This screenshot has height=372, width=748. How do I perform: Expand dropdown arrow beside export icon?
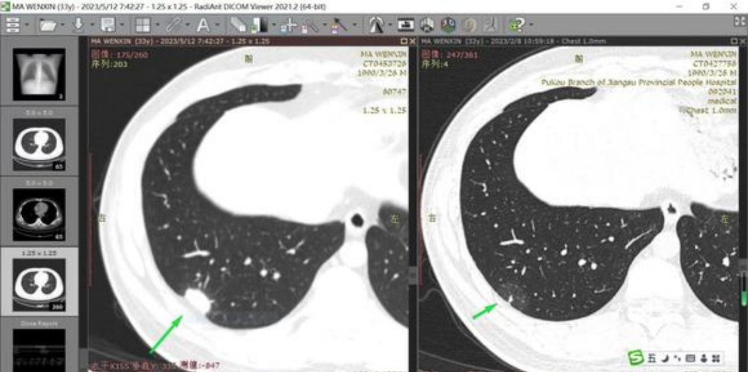[x=122, y=25]
